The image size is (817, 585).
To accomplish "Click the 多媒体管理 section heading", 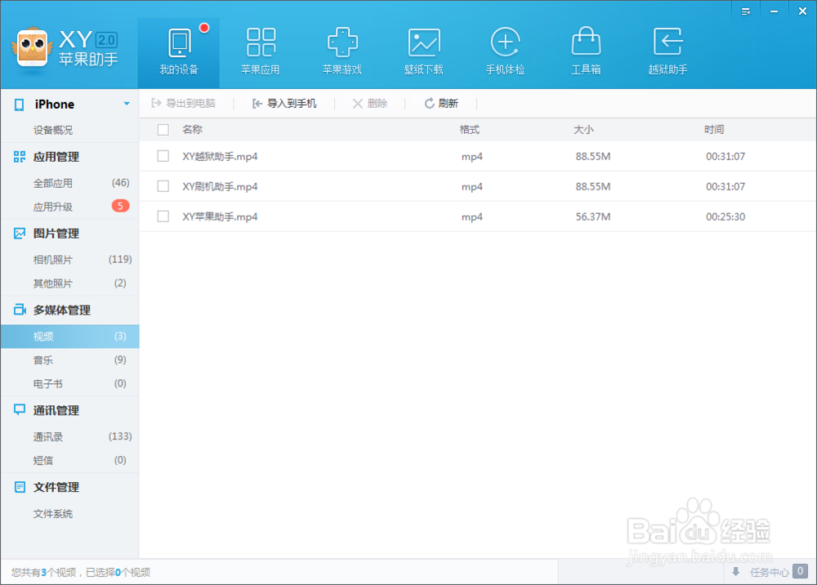I will (x=62, y=310).
